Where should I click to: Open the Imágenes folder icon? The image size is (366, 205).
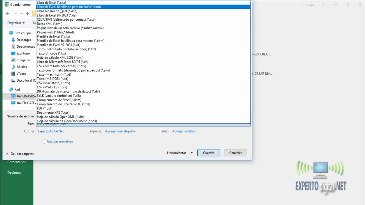click(13, 60)
